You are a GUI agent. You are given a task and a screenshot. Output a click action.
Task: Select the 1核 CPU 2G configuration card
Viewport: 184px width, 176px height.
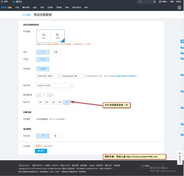51,36
